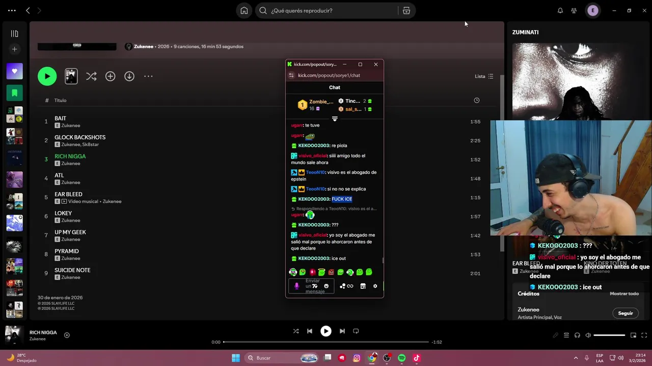The height and width of the screenshot is (366, 652).
Task: Click the Kick chat message input
Action: (311, 286)
